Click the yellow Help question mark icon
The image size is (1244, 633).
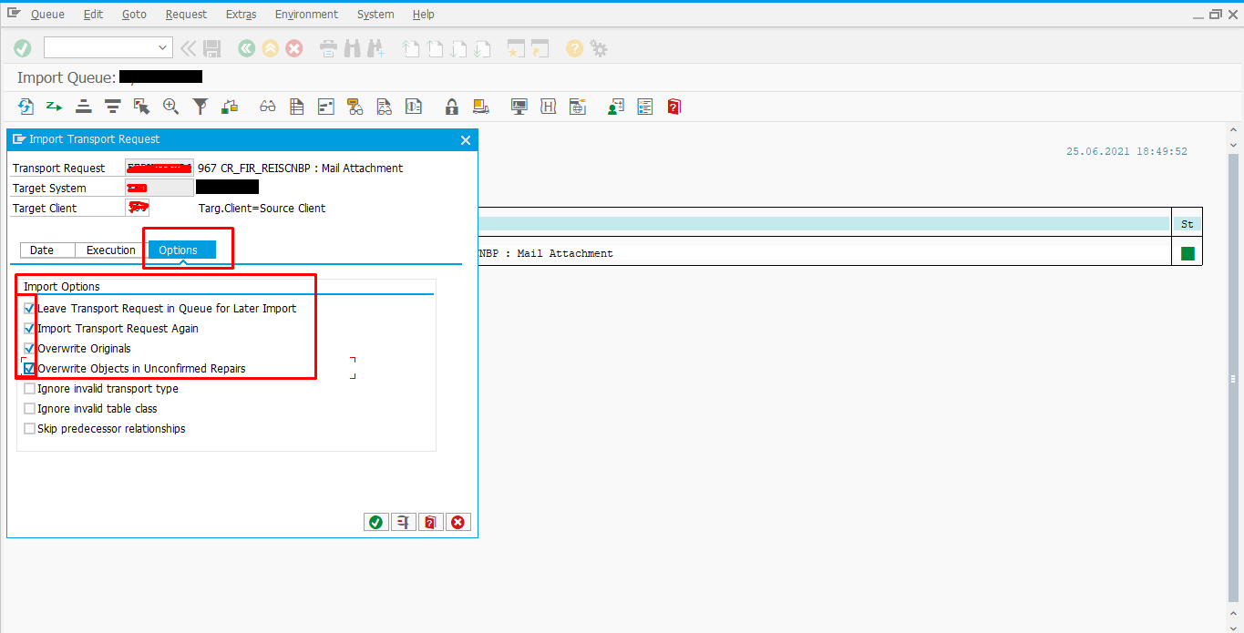574,48
